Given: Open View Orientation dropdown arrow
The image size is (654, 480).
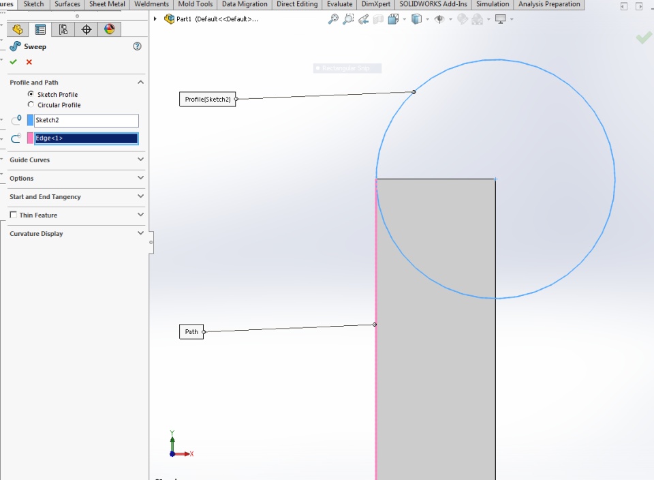Looking at the screenshot, I should pyautogui.click(x=404, y=19).
